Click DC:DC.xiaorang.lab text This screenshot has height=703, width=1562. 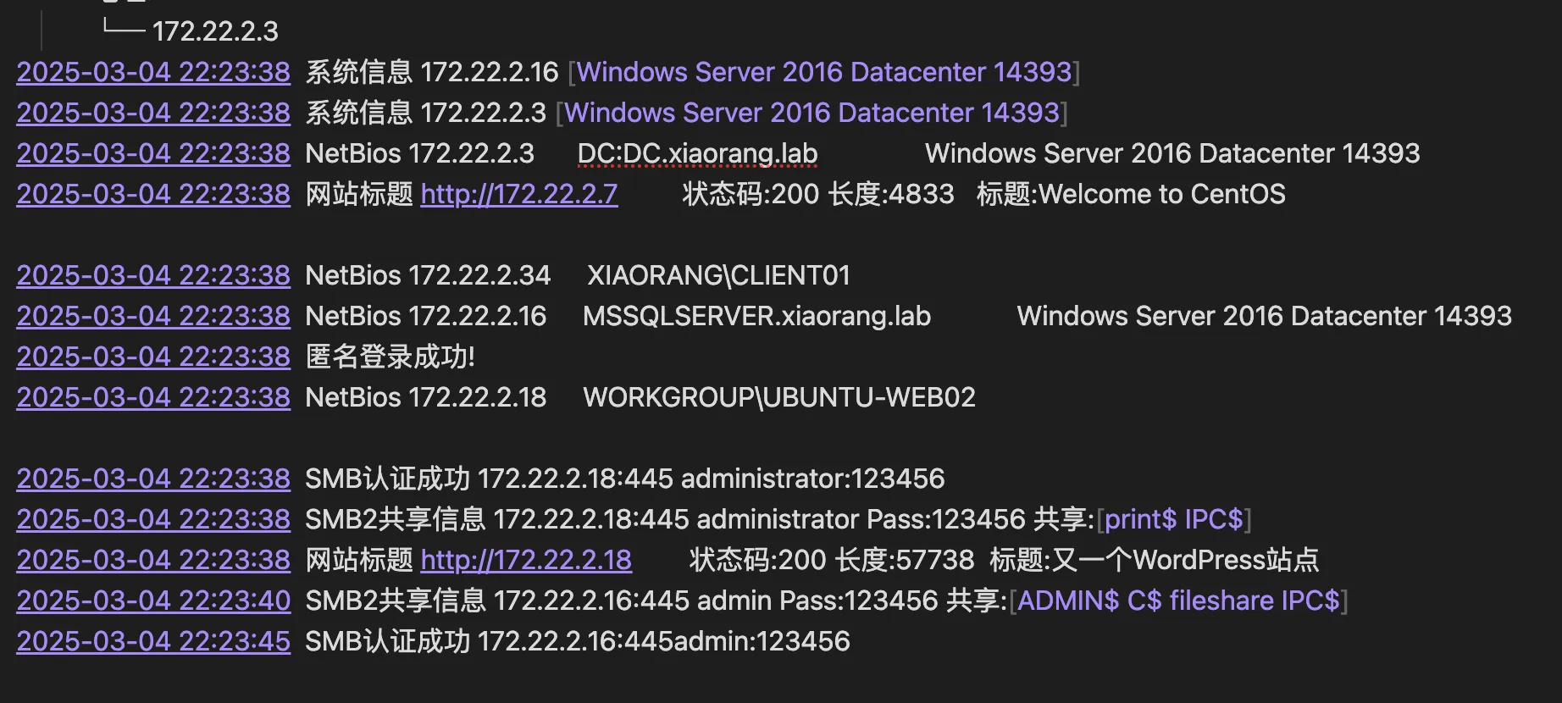tap(697, 153)
